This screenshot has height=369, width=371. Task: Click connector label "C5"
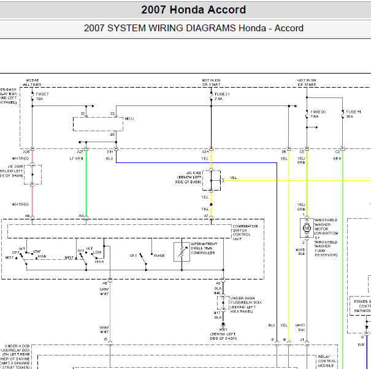302,151
